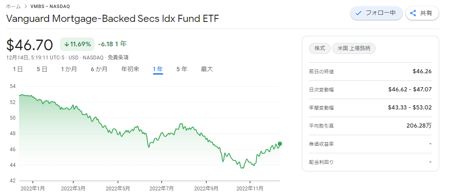Select the 5年 range tab
This screenshot has width=451, height=195.
pos(182,69)
